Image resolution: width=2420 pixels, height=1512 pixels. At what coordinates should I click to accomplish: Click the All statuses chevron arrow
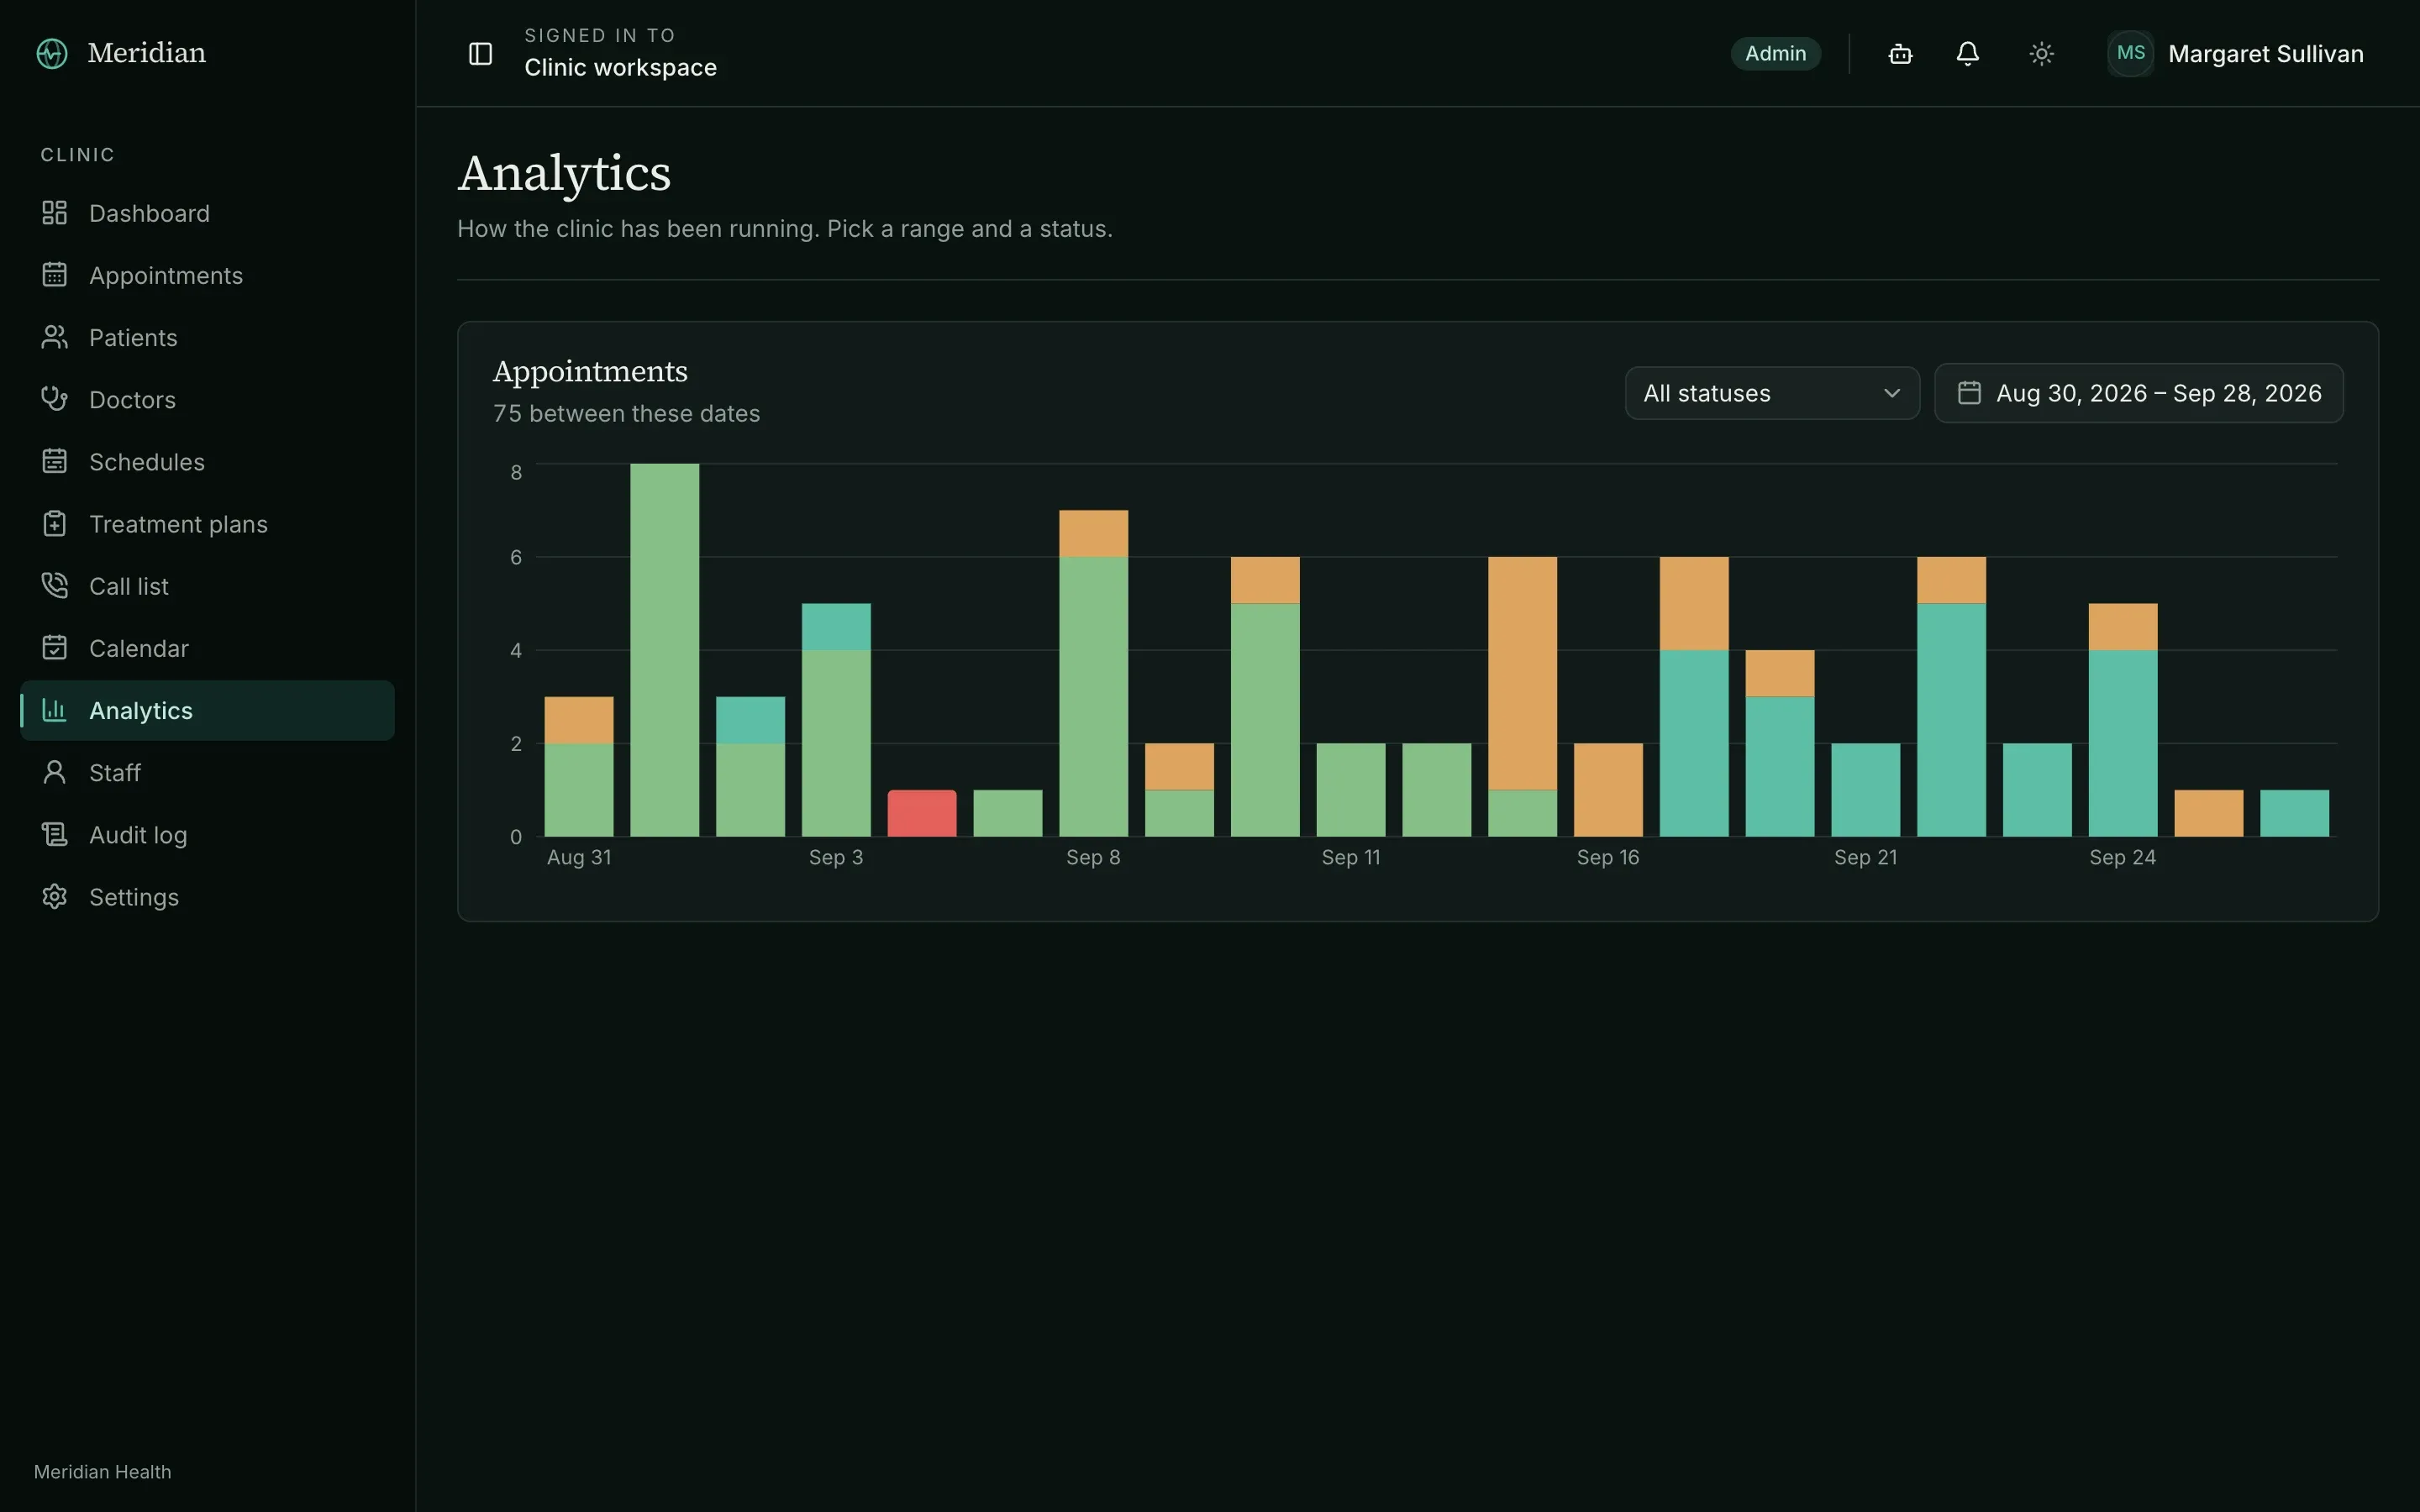[1891, 393]
